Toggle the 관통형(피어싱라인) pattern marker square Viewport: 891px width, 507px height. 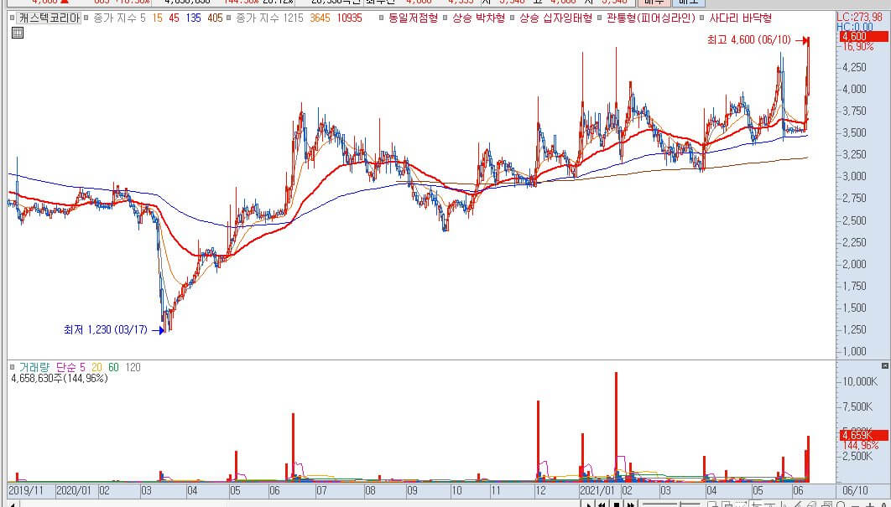(600, 18)
